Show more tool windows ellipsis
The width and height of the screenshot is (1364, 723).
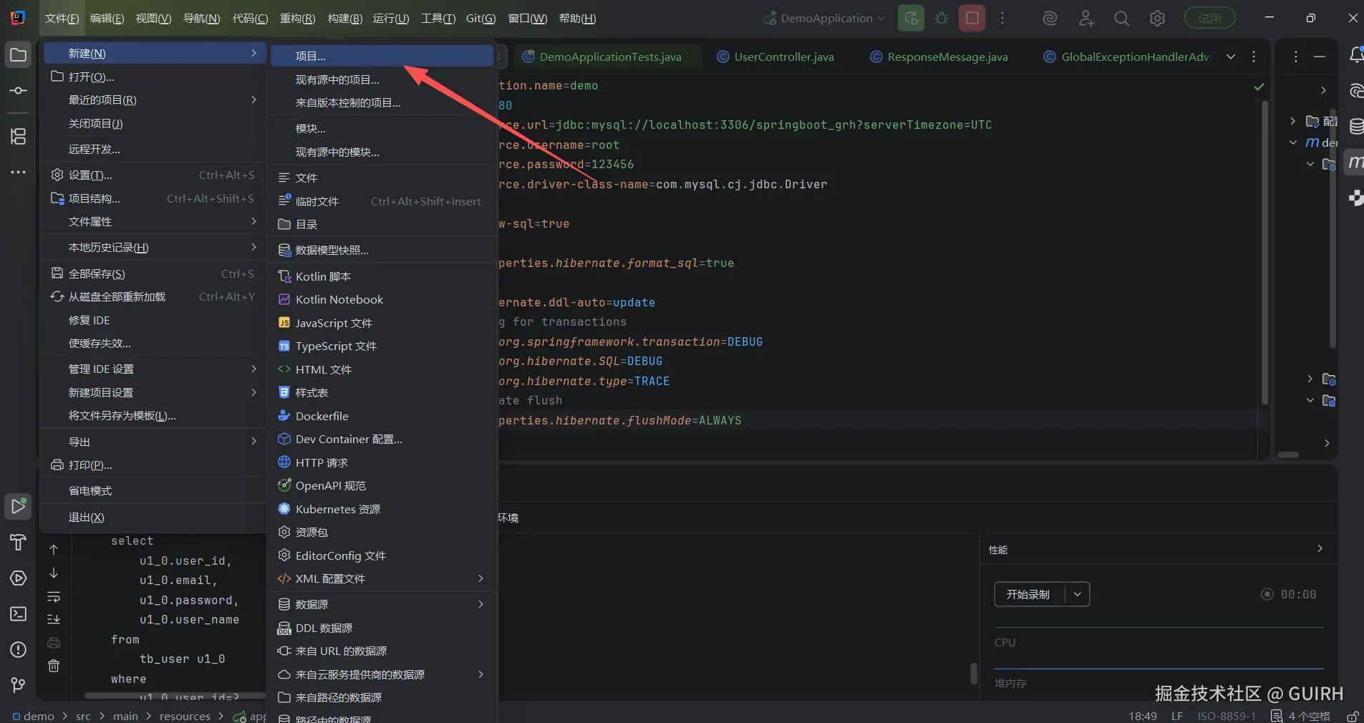tap(19, 173)
